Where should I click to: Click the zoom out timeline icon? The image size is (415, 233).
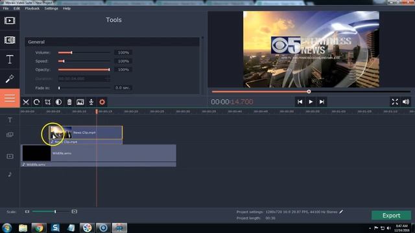tap(27, 212)
